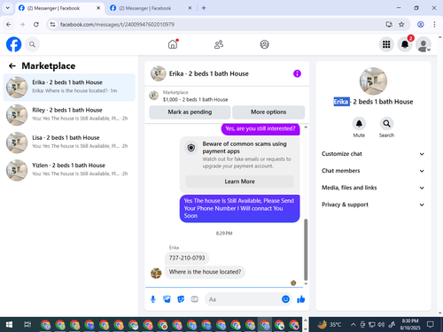Reload the page
The height and width of the screenshot is (332, 443).
(36, 24)
